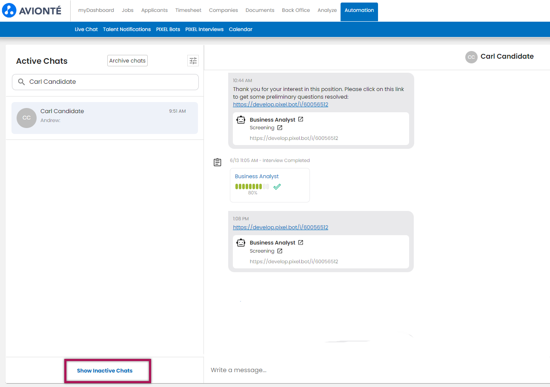
Task: Go to Talent Notifications tab
Action: point(127,29)
